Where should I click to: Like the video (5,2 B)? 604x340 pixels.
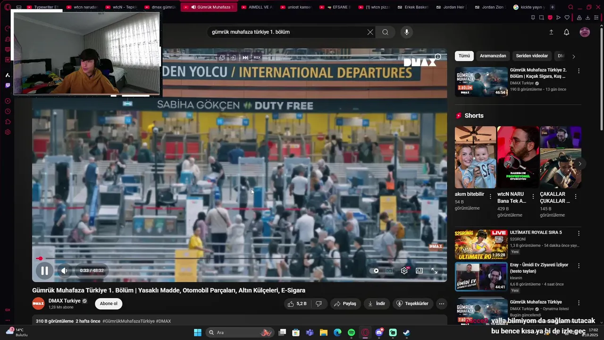coord(297,304)
